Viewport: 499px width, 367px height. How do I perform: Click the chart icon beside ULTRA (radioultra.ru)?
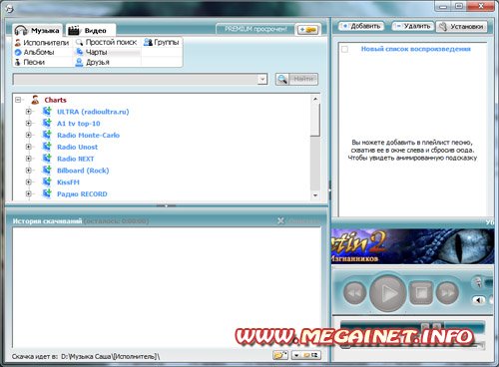[47, 112]
